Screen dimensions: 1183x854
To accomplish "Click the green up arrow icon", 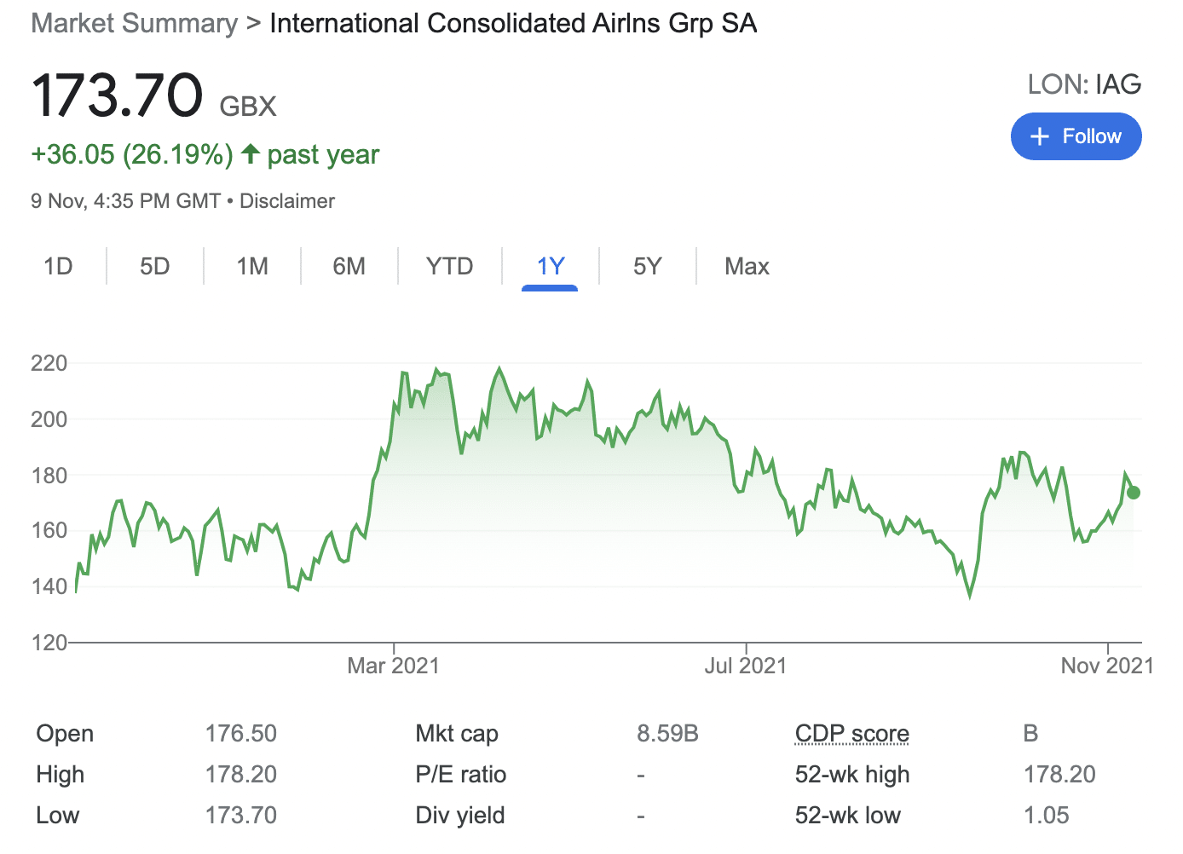I will coord(250,153).
